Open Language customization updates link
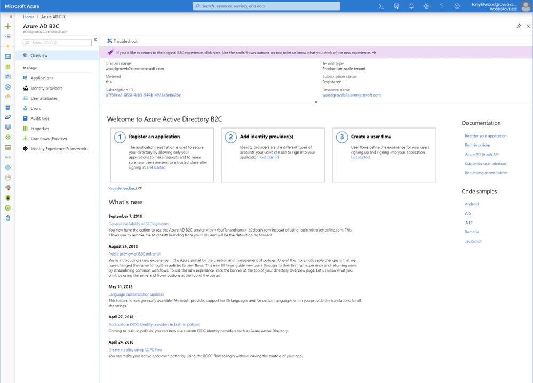The width and height of the screenshot is (533, 383). coord(136,294)
